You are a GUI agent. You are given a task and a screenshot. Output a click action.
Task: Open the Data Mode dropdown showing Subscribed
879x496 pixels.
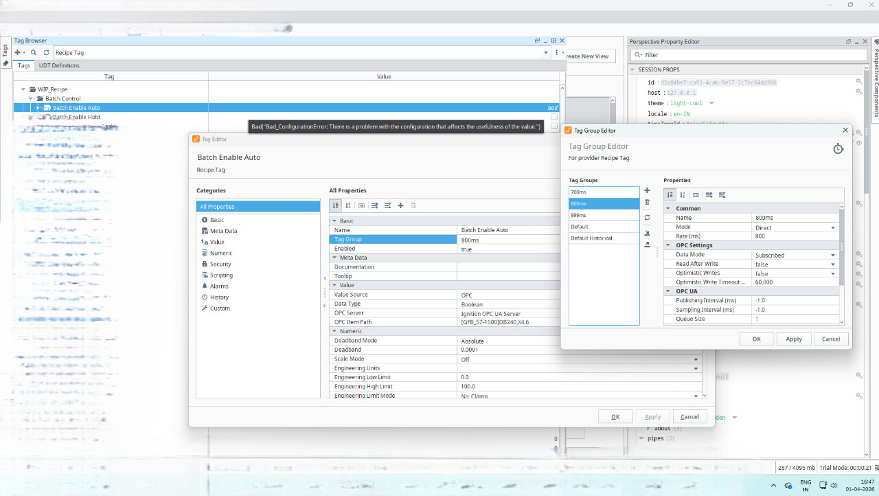point(832,255)
